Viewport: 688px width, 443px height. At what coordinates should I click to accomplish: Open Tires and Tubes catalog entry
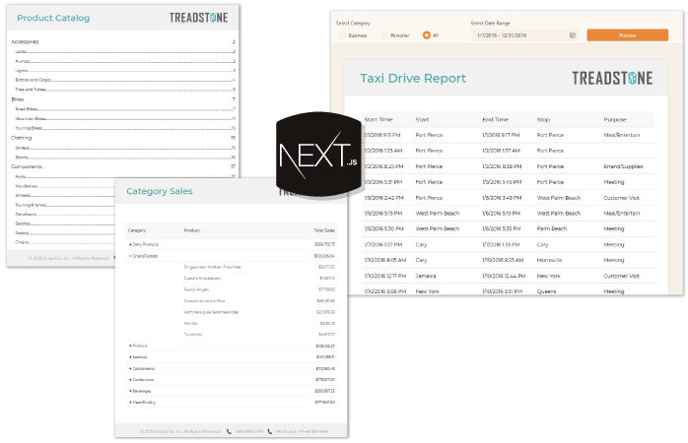125,90
